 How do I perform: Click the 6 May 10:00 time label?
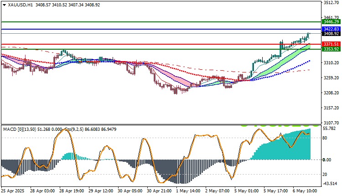click(x=305, y=191)
